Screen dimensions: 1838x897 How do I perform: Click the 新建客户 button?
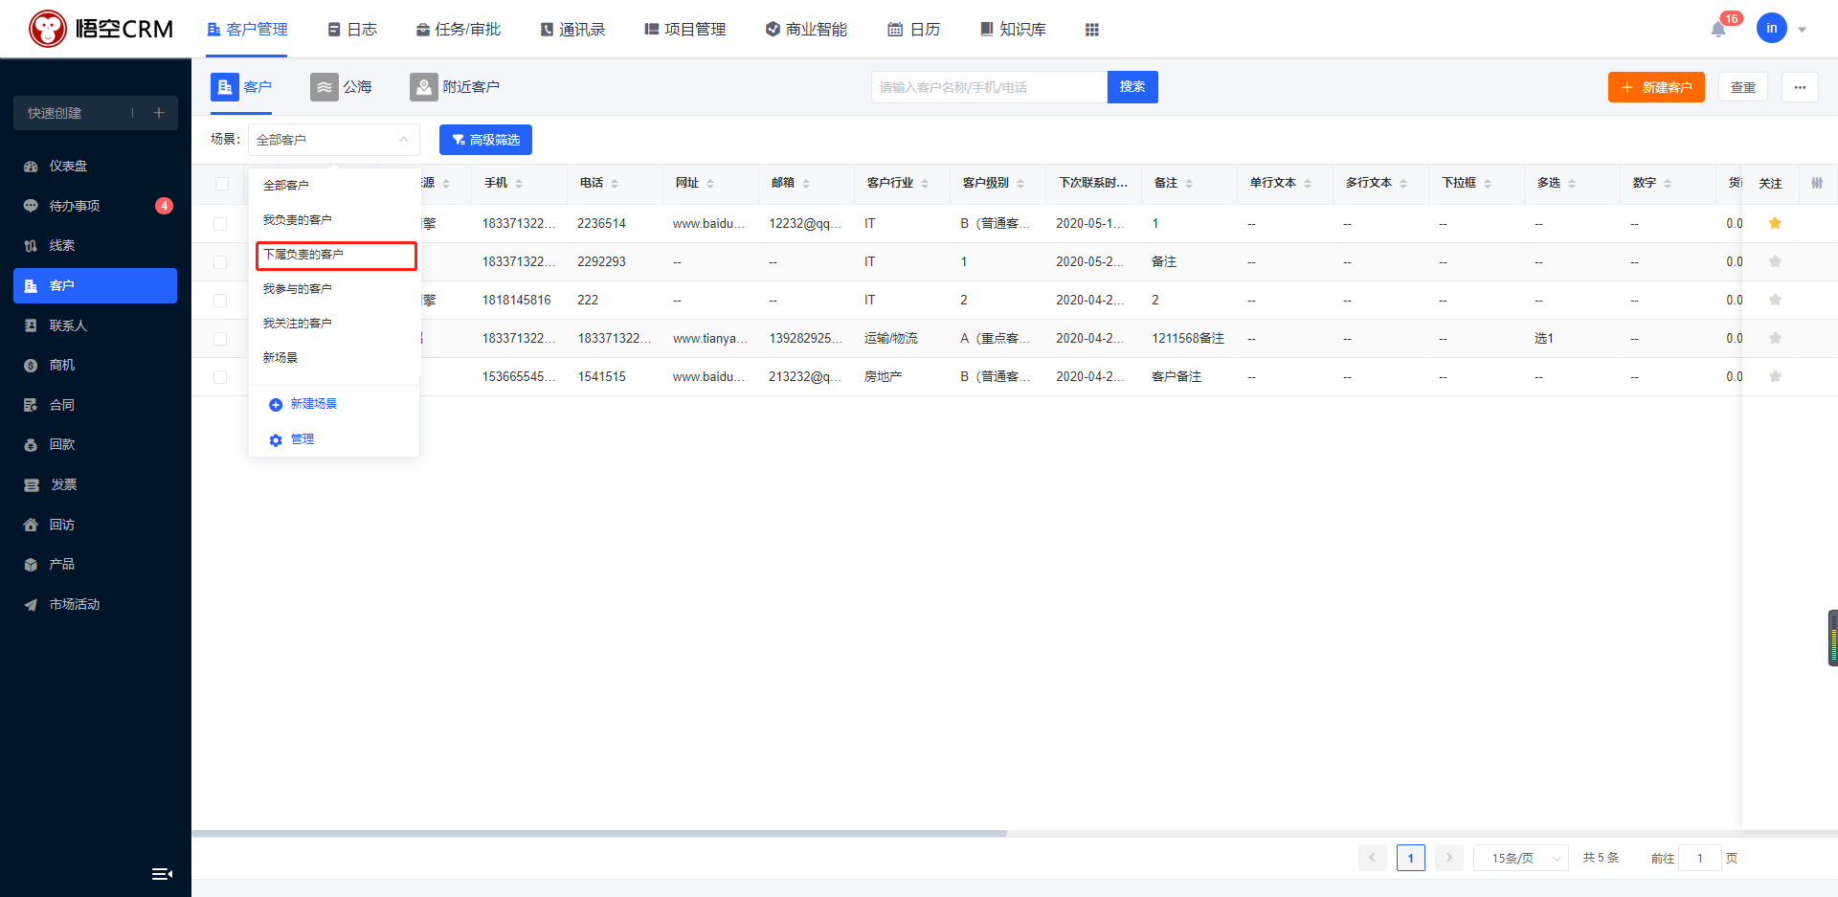tap(1656, 87)
